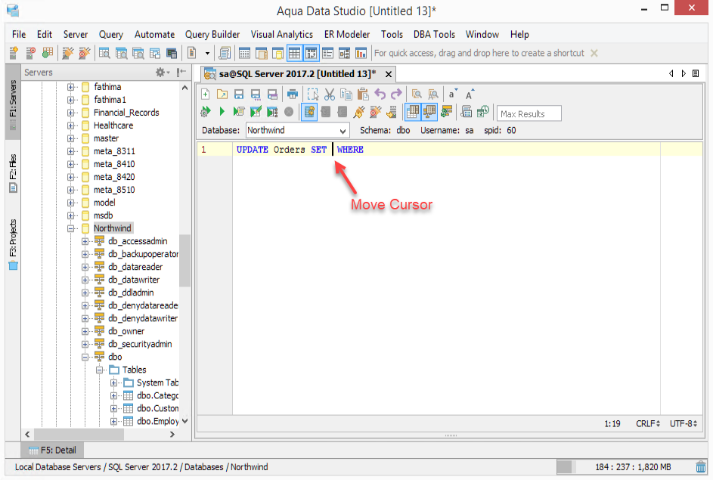Click the New Script icon in editor toolbar
This screenshot has height=480, width=713.
coord(206,94)
